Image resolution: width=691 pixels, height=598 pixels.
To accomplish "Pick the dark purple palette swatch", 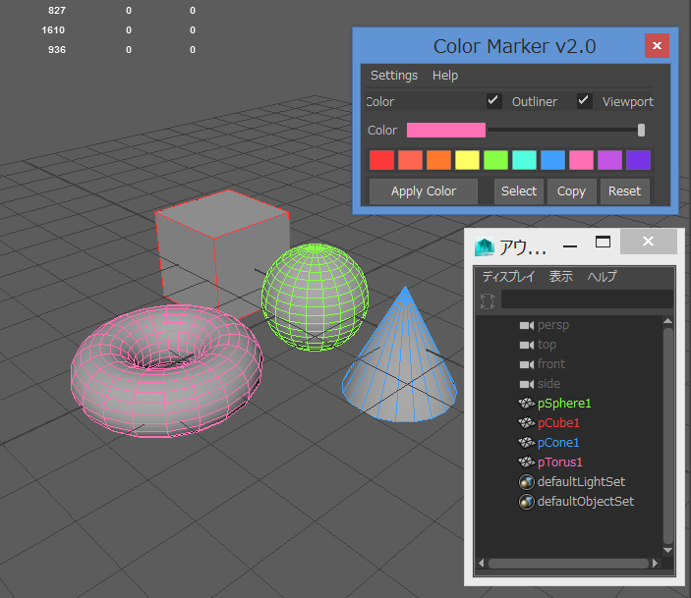I will pyautogui.click(x=638, y=160).
